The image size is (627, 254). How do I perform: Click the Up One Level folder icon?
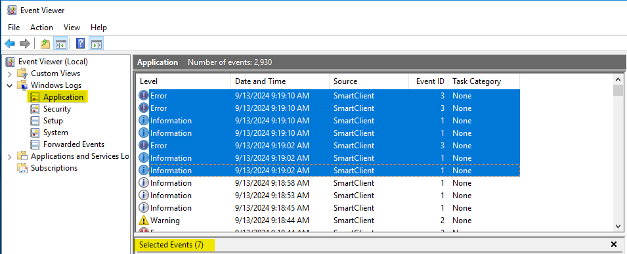pos(45,43)
